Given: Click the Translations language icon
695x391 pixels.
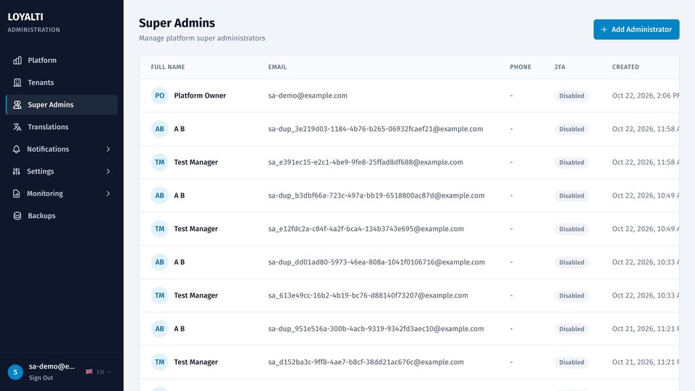Looking at the screenshot, I should point(17,127).
